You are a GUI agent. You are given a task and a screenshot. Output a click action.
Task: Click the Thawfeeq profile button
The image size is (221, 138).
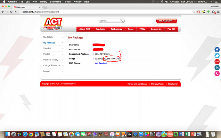pos(215,6)
